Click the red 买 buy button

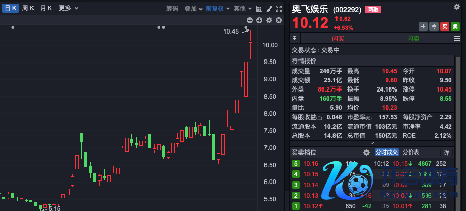coord(444,26)
